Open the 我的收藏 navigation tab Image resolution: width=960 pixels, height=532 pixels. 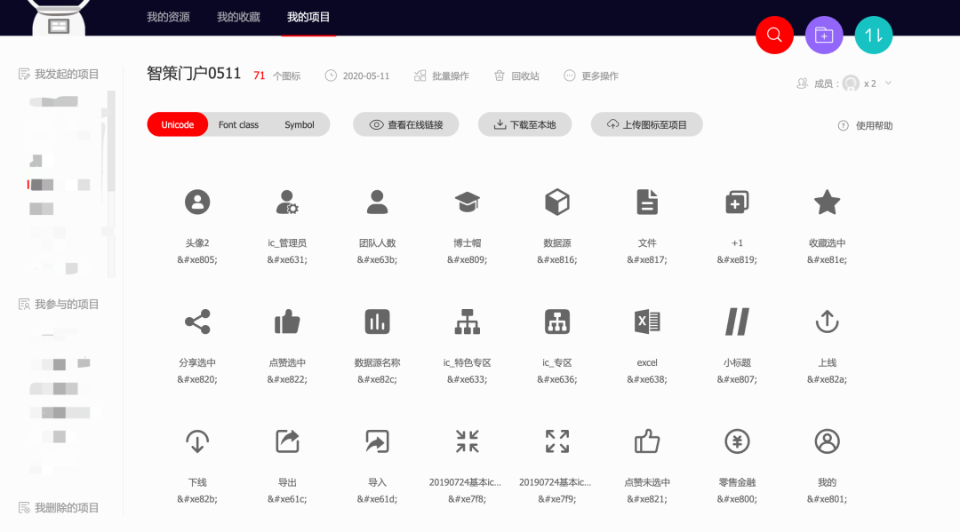coord(238,17)
